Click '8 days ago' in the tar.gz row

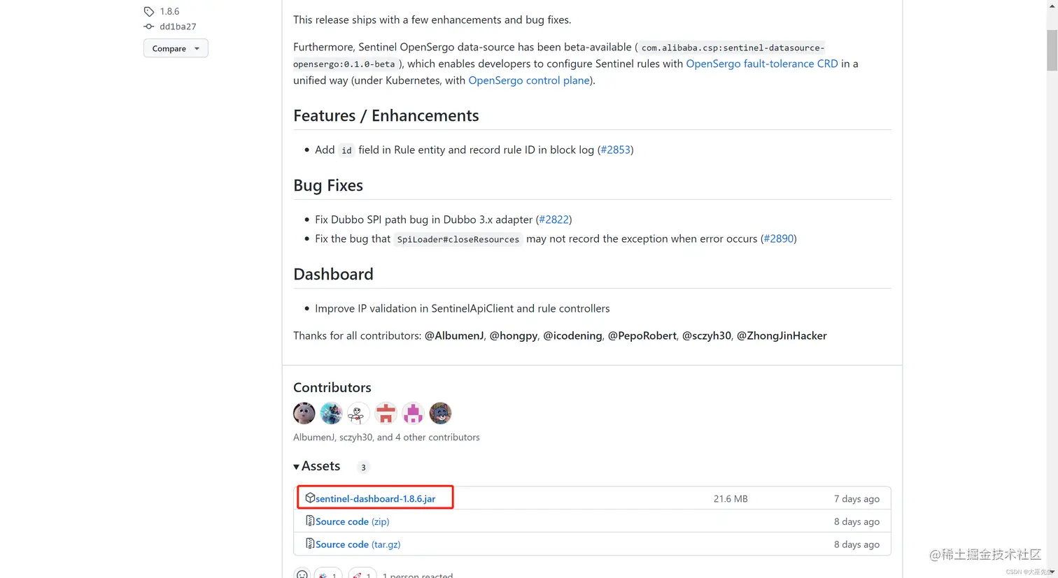pyautogui.click(x=856, y=544)
